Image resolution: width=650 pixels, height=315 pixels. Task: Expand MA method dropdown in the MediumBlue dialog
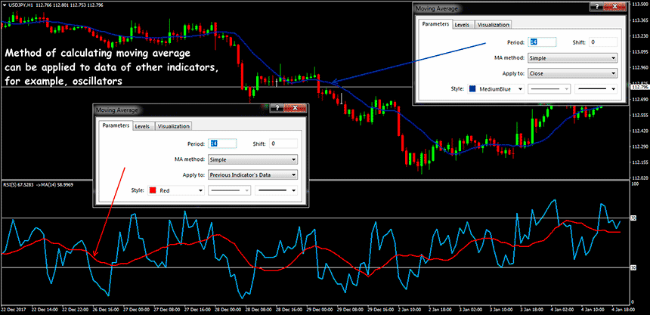click(573, 57)
